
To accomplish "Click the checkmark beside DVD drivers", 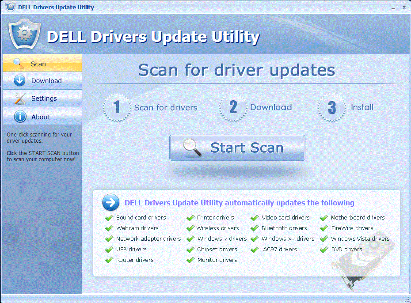I will [x=323, y=249].
